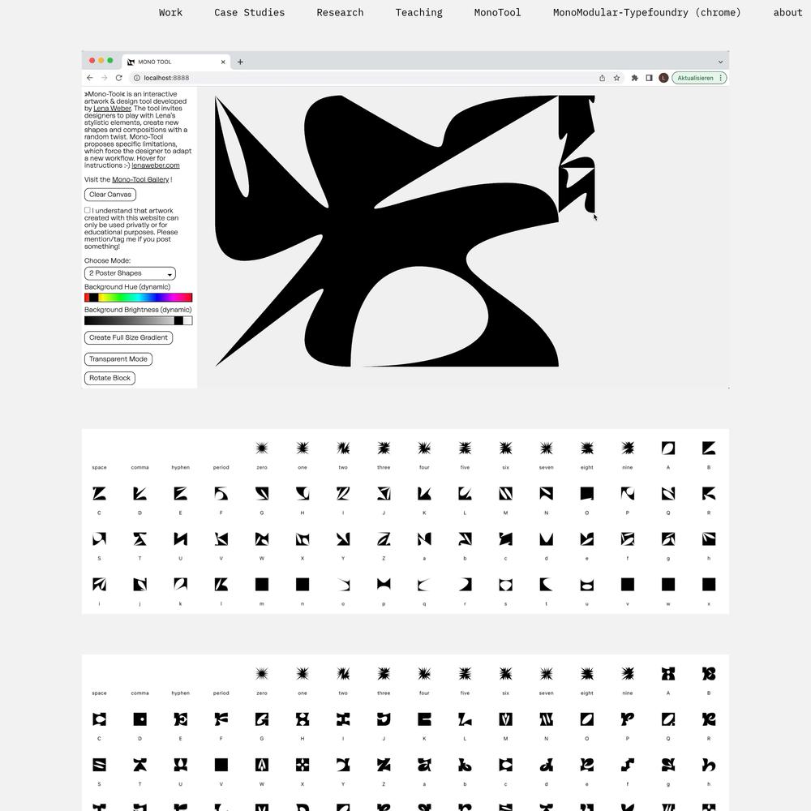Open the Work page in the navigation
Screen dimensions: 811x811
(x=170, y=12)
